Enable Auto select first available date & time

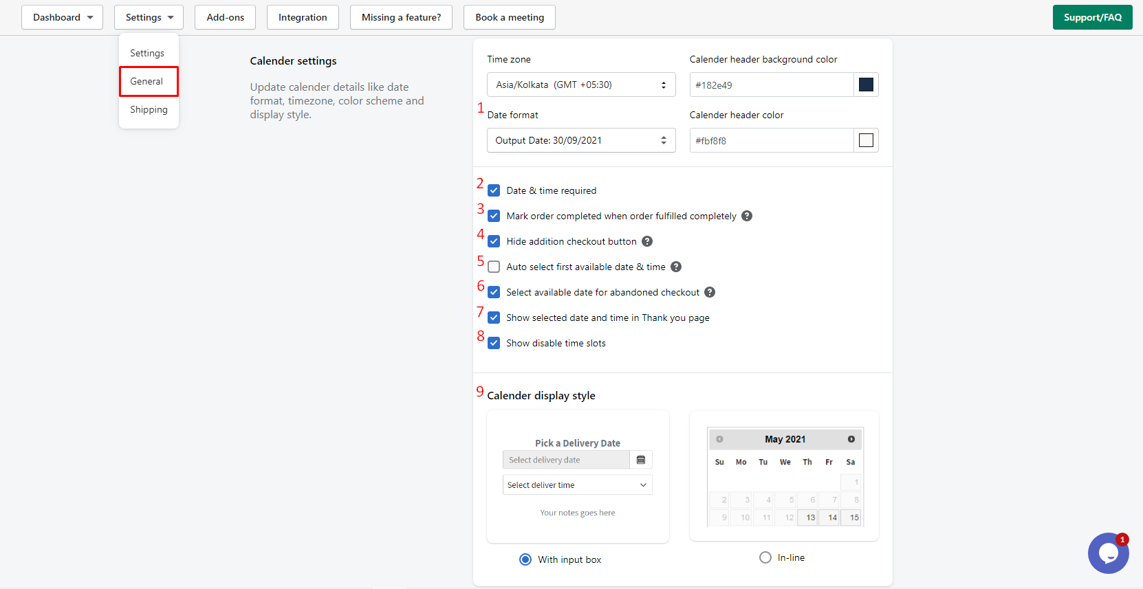coord(494,267)
